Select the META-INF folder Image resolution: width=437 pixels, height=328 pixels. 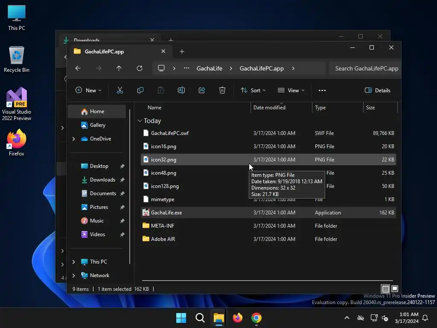pyautogui.click(x=268, y=225)
